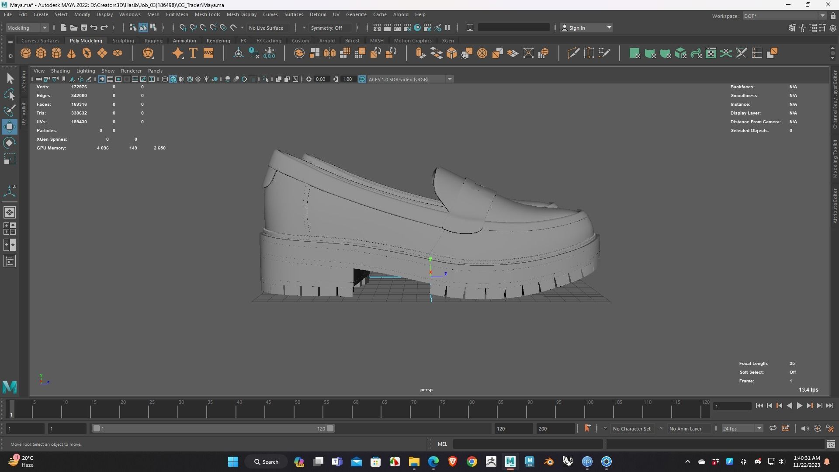Click the Planar UV mapping green icon
The width and height of the screenshot is (839, 472).
click(x=634, y=53)
